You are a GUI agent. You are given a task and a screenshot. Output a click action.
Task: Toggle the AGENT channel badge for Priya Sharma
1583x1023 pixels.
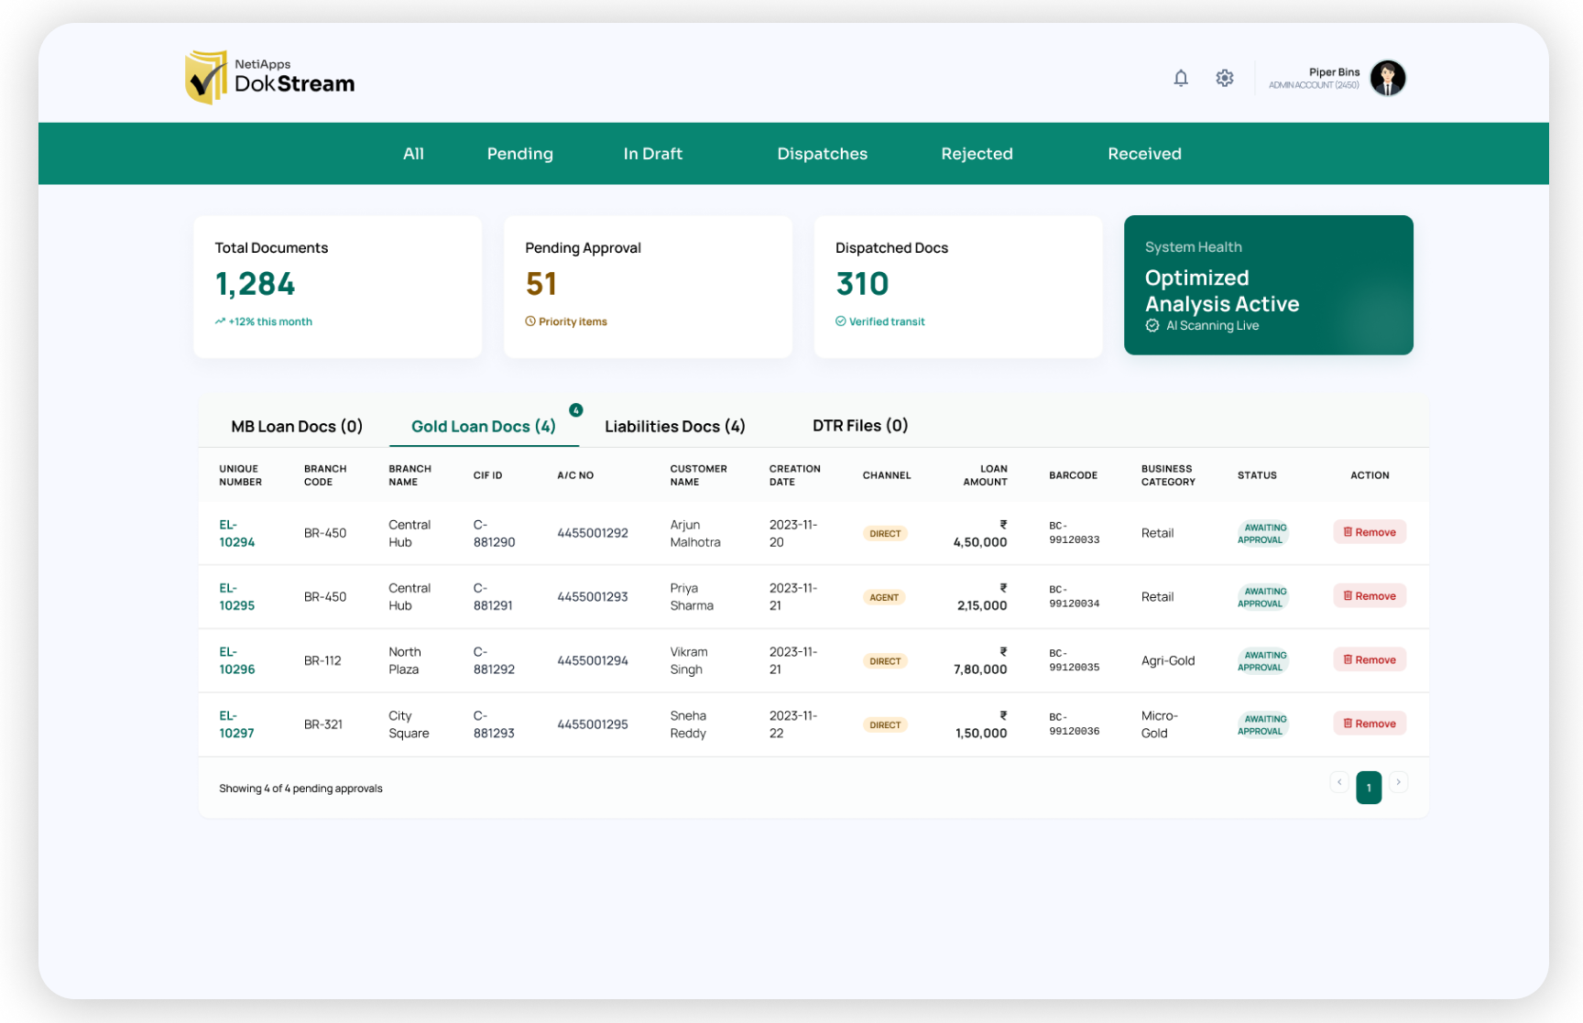pyautogui.click(x=884, y=596)
